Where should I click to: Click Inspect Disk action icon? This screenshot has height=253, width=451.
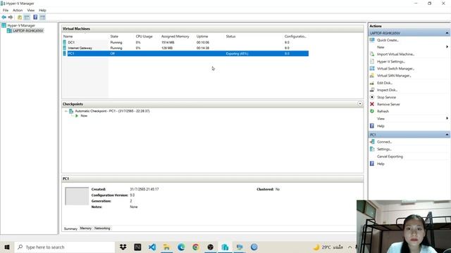372,90
